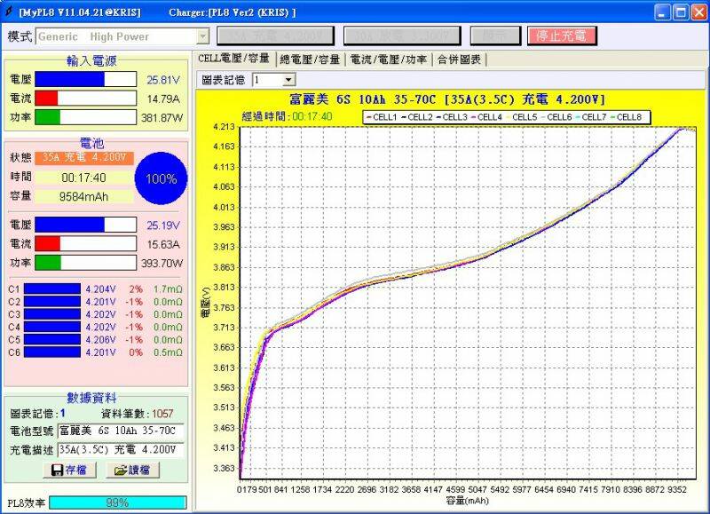Click the CELL7 legend entry
710x514 pixels.
coord(590,117)
